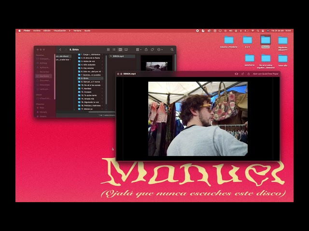
Task: Click the battery icon in menu bar
Action: (x=247, y=31)
